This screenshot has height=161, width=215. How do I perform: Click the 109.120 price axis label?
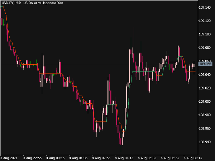point(205,21)
